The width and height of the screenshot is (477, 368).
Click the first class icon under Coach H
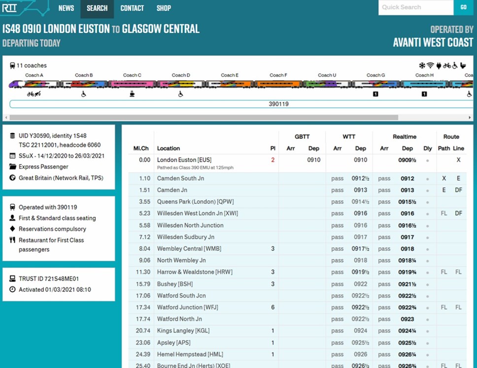[424, 94]
